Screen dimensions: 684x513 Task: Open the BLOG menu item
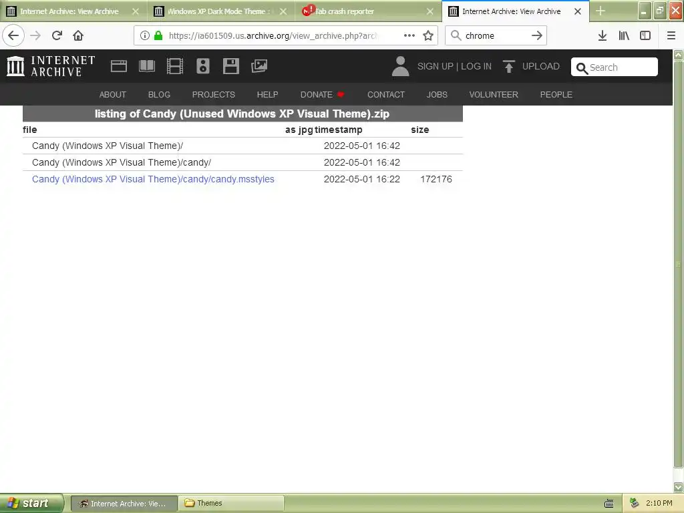pyautogui.click(x=159, y=95)
